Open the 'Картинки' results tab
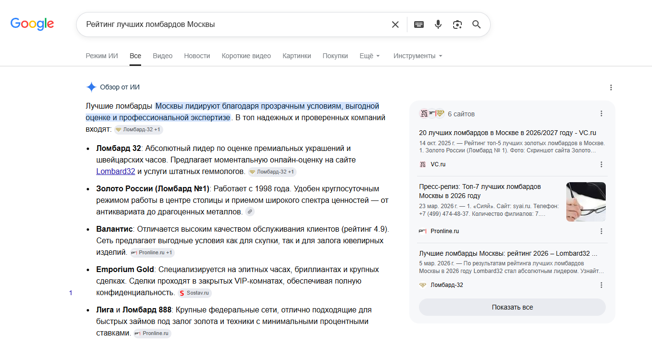652x348 pixels. click(x=297, y=56)
